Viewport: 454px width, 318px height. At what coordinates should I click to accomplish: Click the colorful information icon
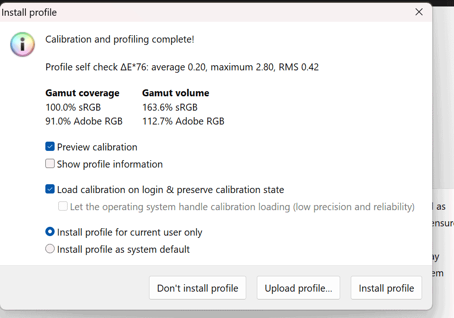(22, 45)
